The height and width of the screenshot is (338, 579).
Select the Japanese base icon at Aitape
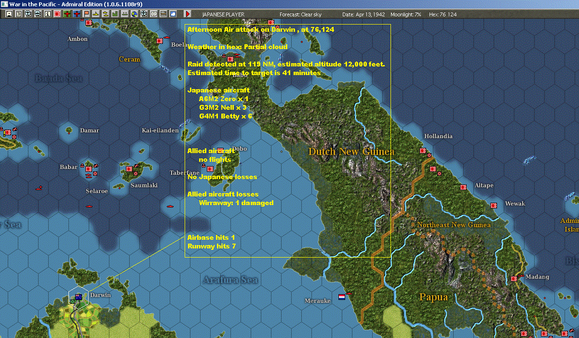click(464, 187)
